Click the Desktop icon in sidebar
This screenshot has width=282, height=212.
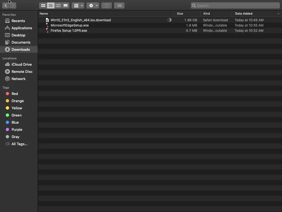tap(7, 35)
